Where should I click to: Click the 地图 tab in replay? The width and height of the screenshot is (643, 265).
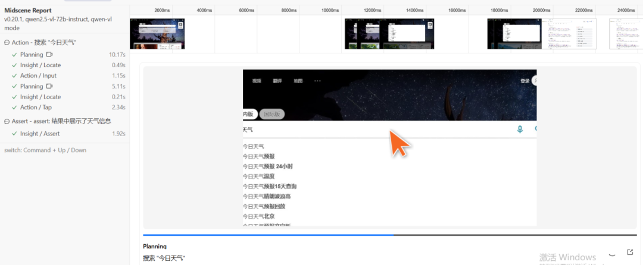point(298,81)
